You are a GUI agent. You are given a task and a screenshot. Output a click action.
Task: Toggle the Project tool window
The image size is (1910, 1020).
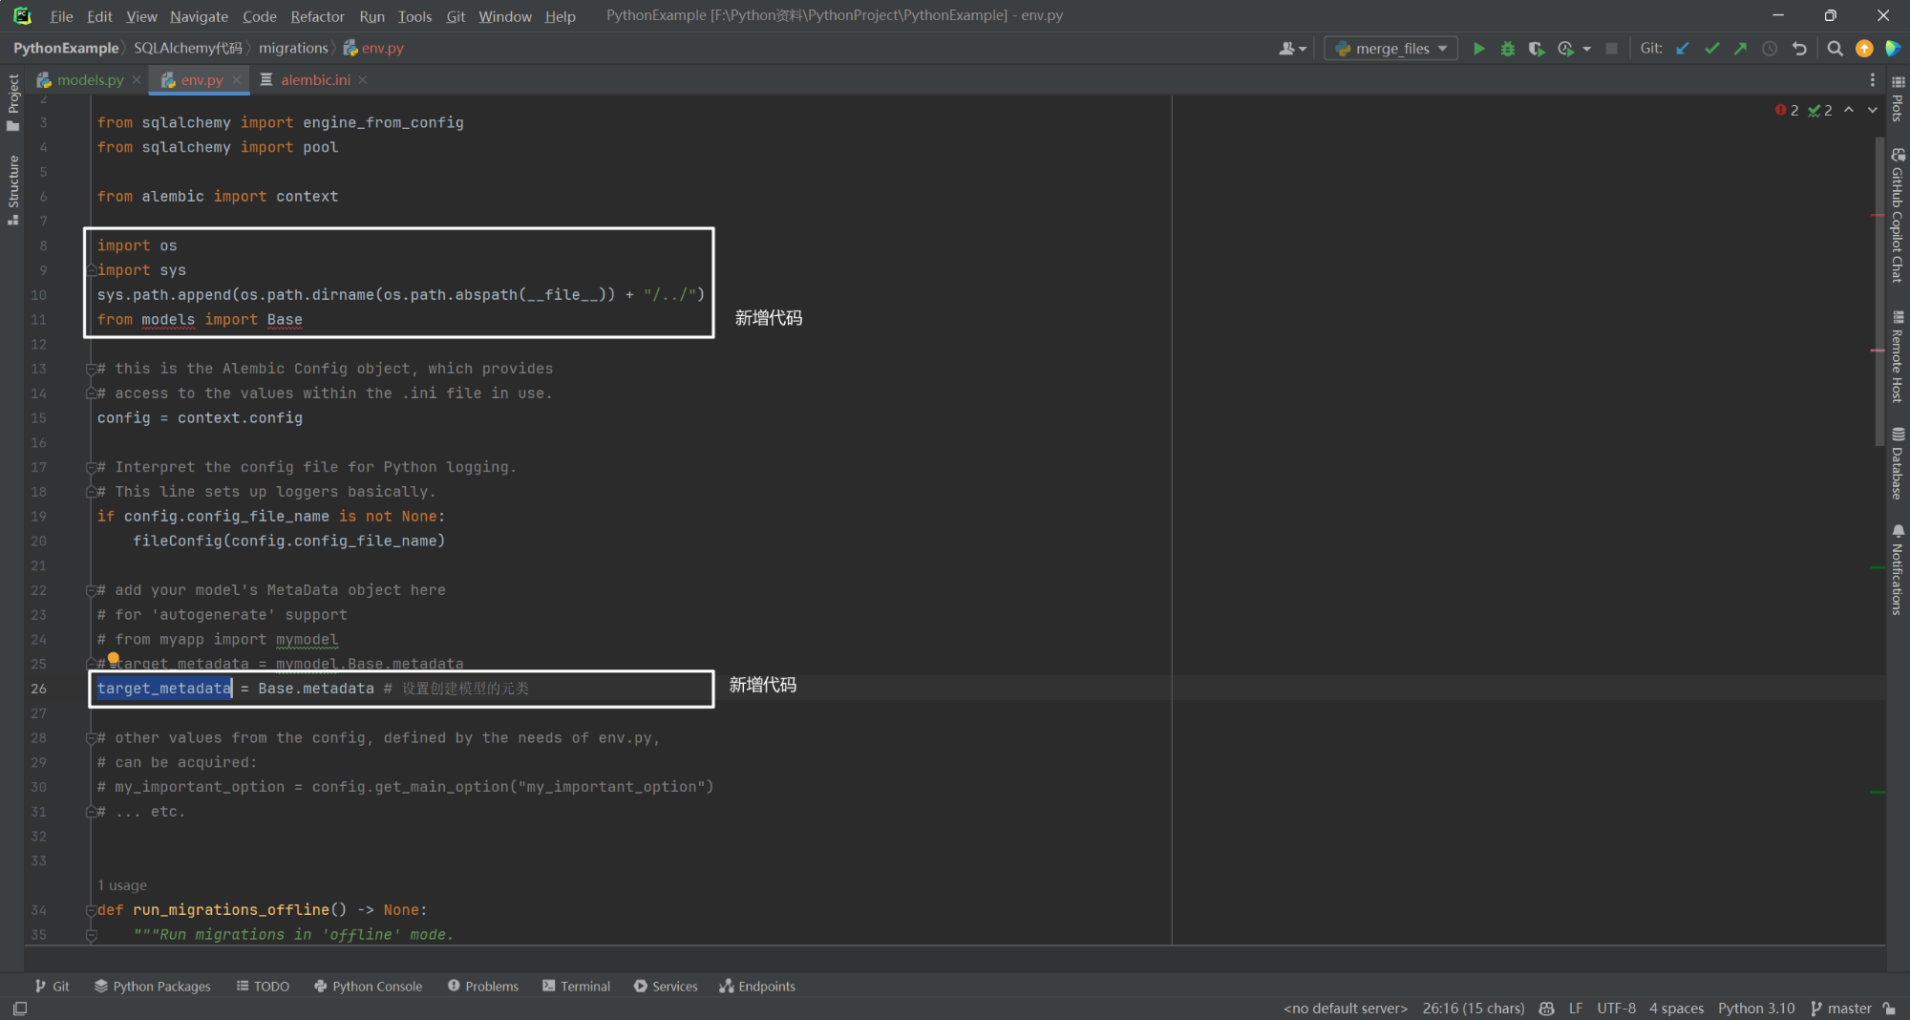pyautogui.click(x=13, y=98)
